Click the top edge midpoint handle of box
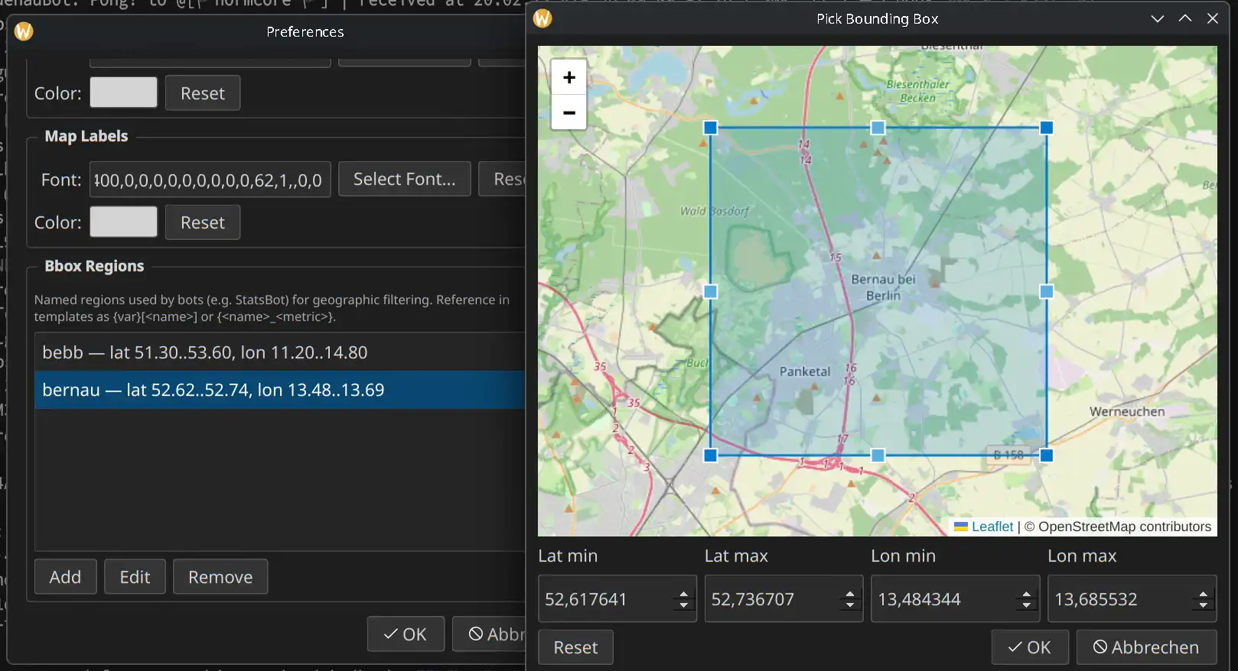 tap(878, 128)
